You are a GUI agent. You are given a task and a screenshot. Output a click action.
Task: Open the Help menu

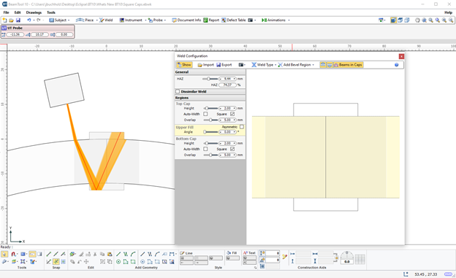(x=448, y=12)
